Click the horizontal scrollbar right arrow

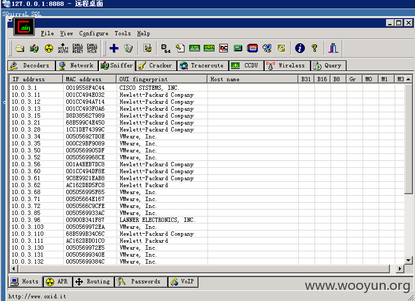click(399, 269)
